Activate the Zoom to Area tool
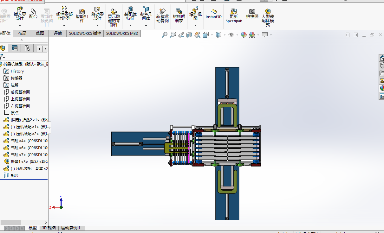This screenshot has width=384, height=233. [172, 35]
